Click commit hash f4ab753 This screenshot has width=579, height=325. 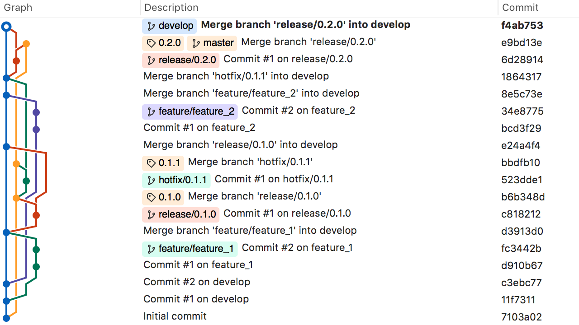[x=522, y=25]
